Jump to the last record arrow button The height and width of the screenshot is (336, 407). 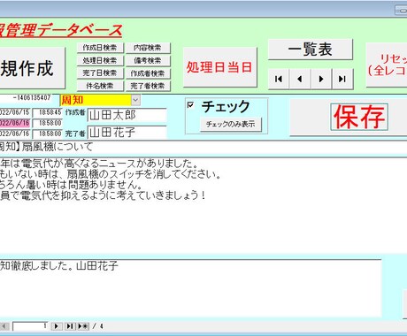click(342, 79)
